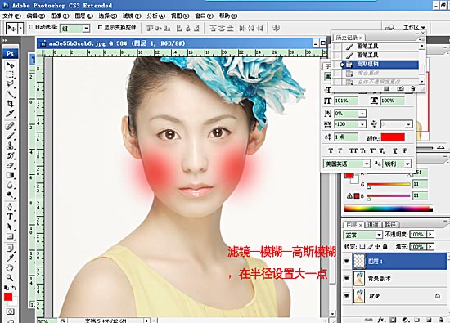Create new snapshot in History panel
Viewport: 450px width, 323px height.
(x=400, y=88)
